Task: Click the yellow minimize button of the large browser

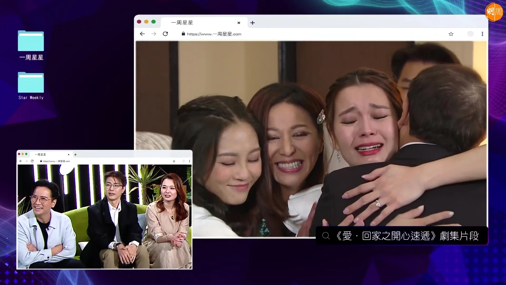Action: click(146, 22)
